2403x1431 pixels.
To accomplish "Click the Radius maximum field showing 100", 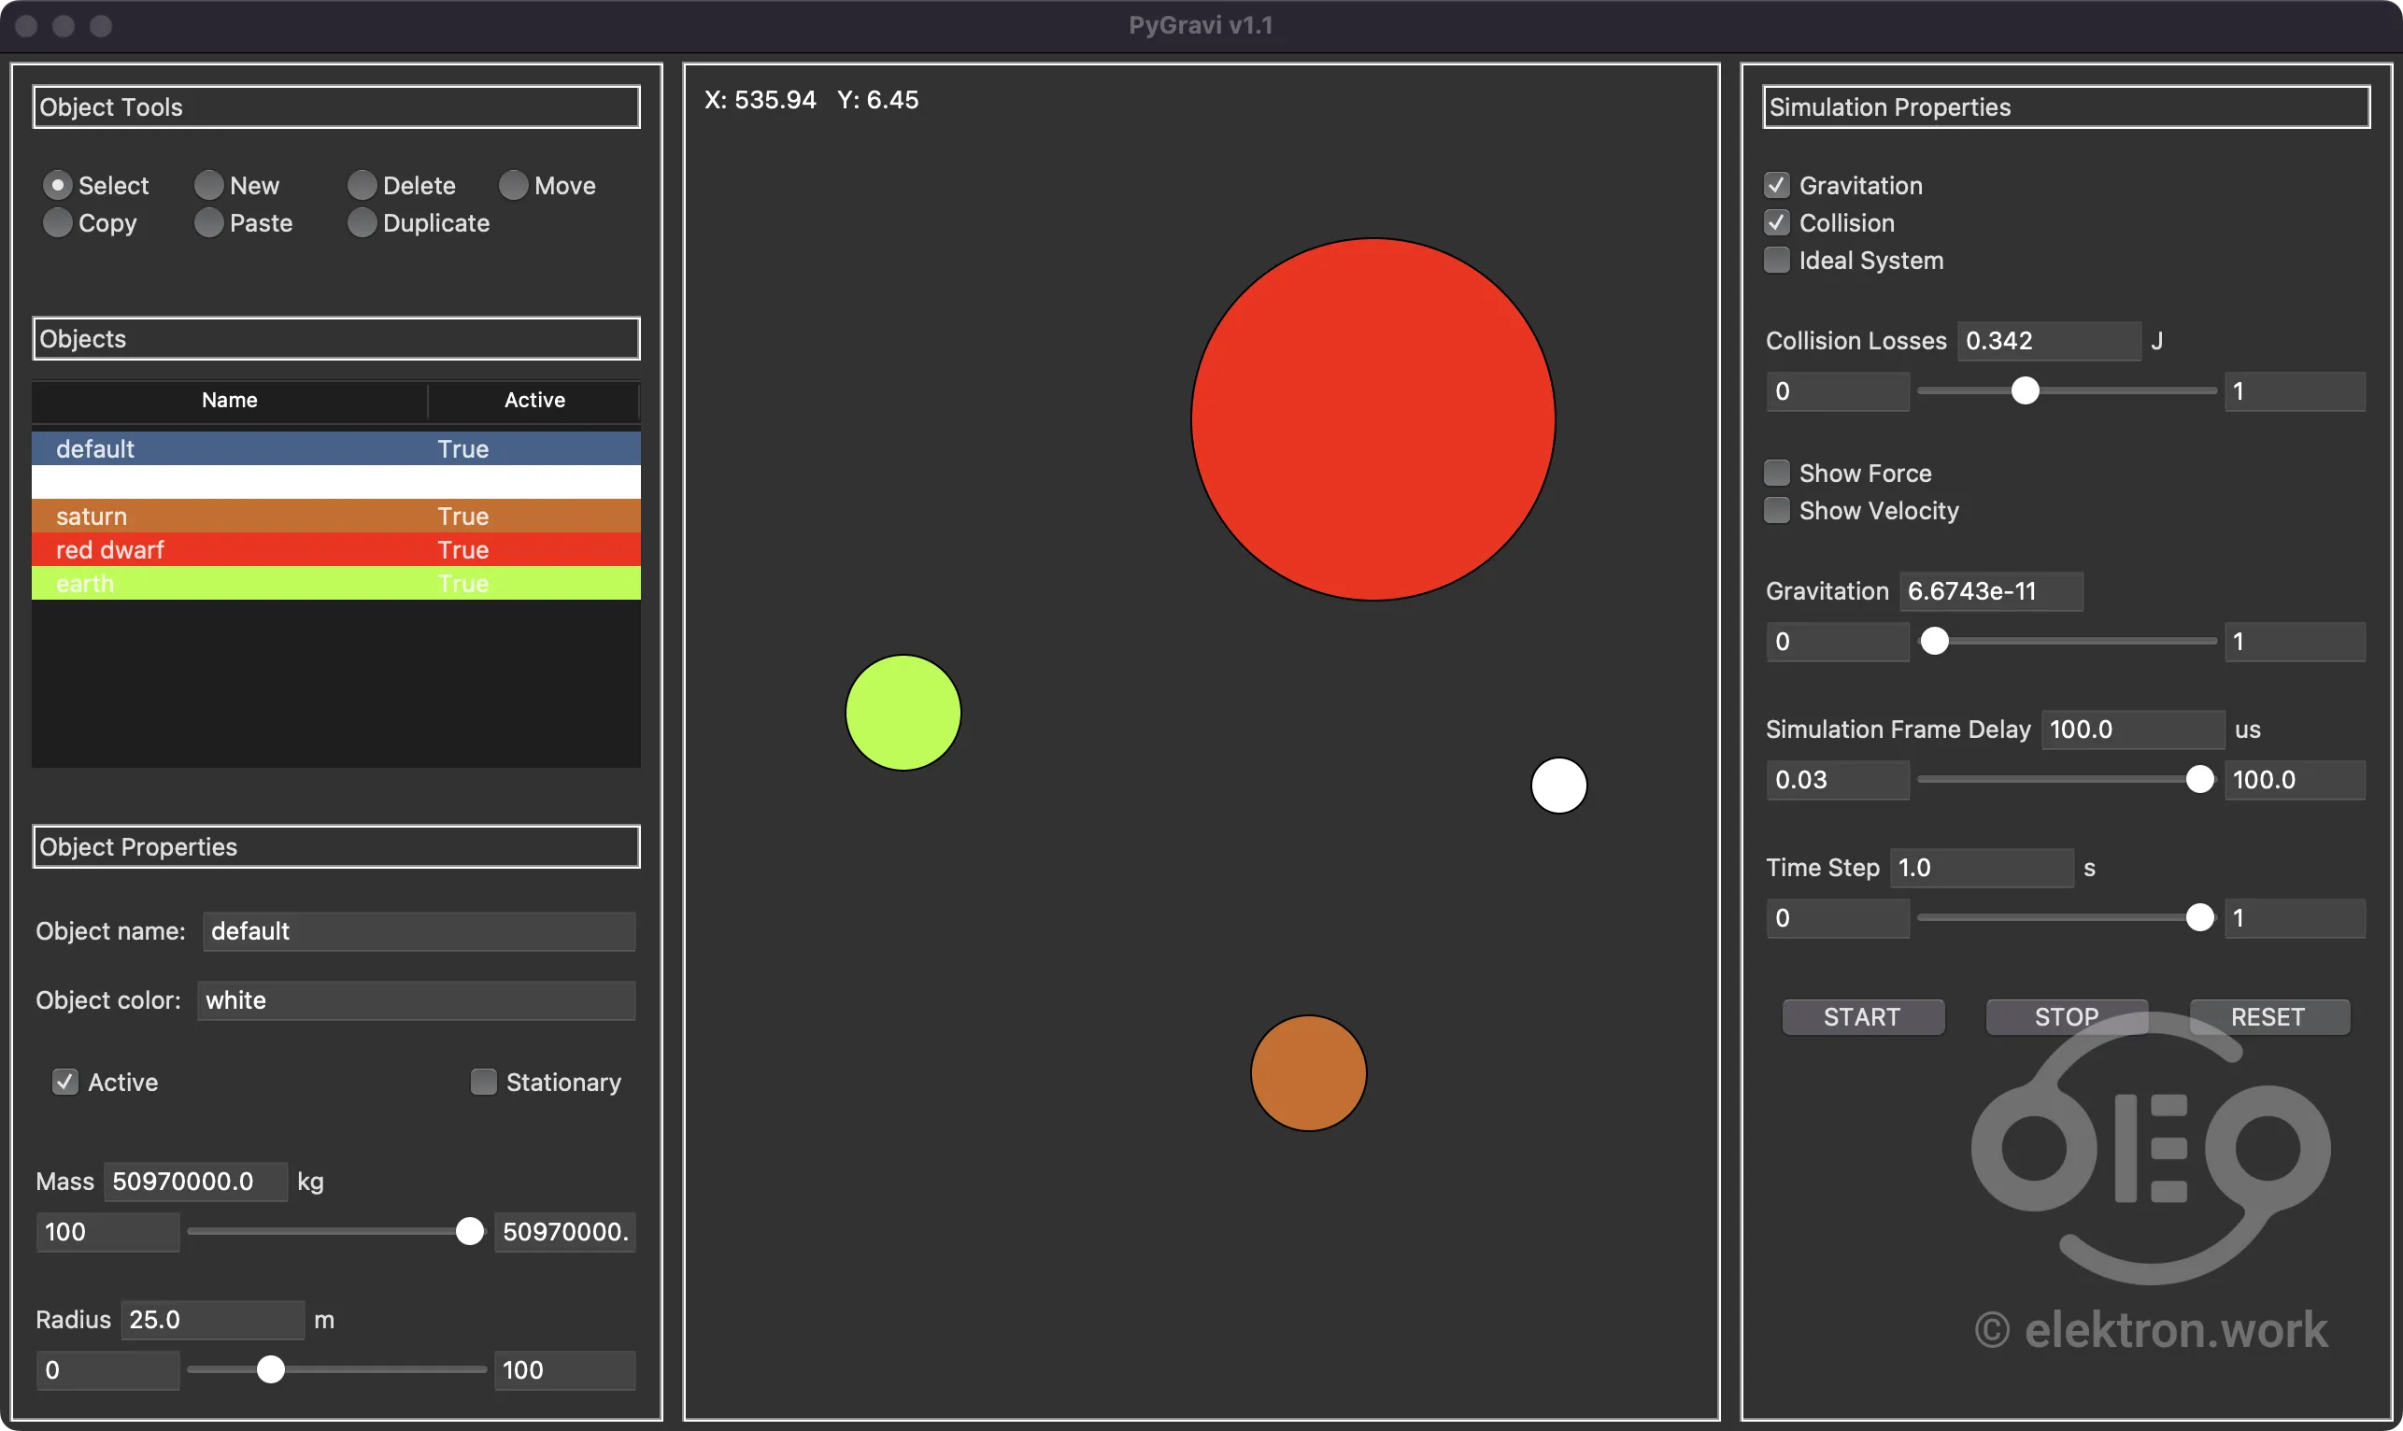I will coord(565,1370).
